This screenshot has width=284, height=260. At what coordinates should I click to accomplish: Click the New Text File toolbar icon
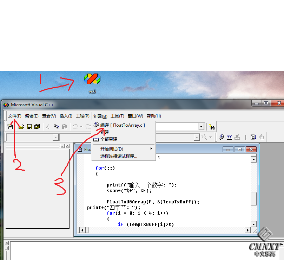pos(10,127)
